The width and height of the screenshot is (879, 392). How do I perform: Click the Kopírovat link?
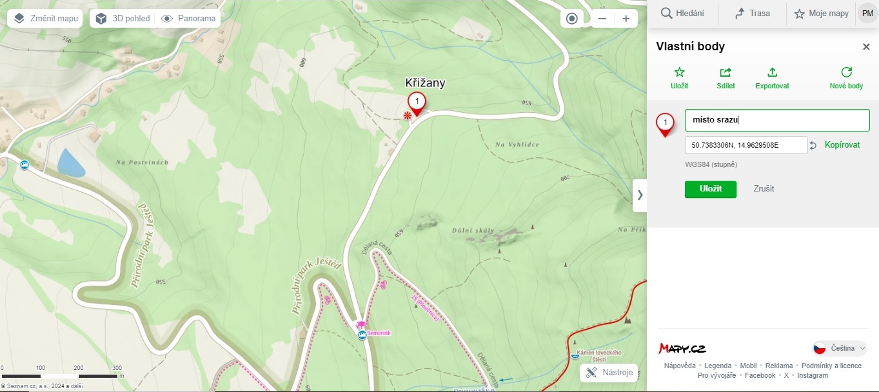point(842,145)
